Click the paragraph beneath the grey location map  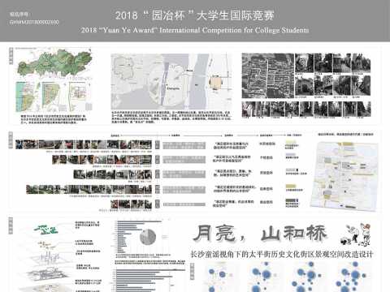tap(171, 117)
